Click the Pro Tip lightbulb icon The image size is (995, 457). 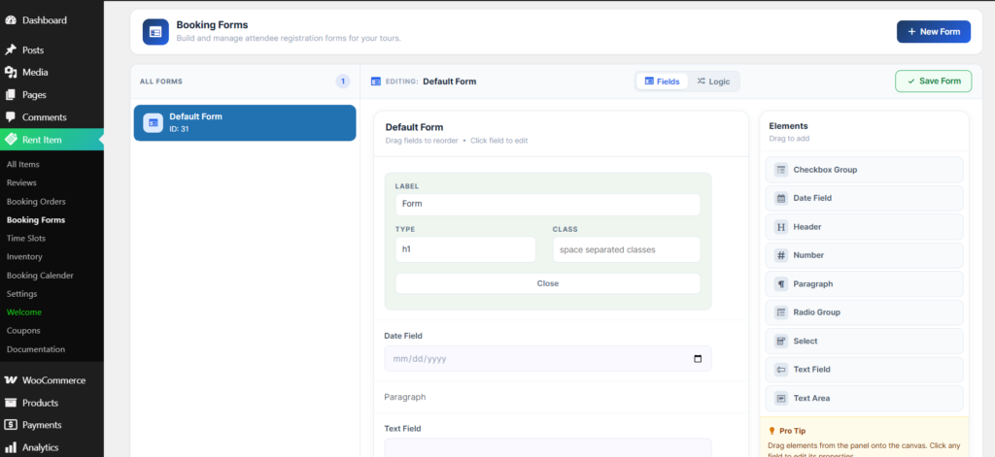[x=772, y=431]
